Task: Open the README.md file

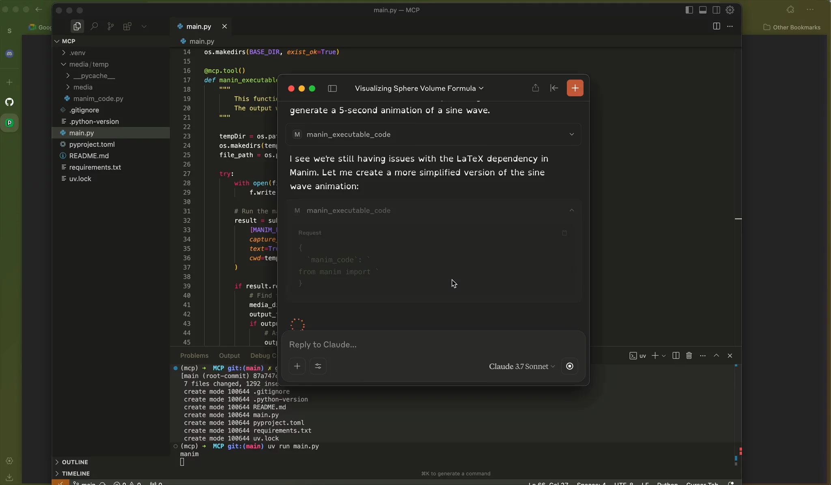Action: point(89,156)
